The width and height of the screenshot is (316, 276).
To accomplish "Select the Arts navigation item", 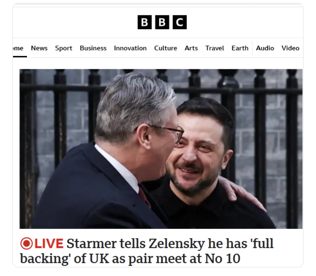I will (191, 48).
